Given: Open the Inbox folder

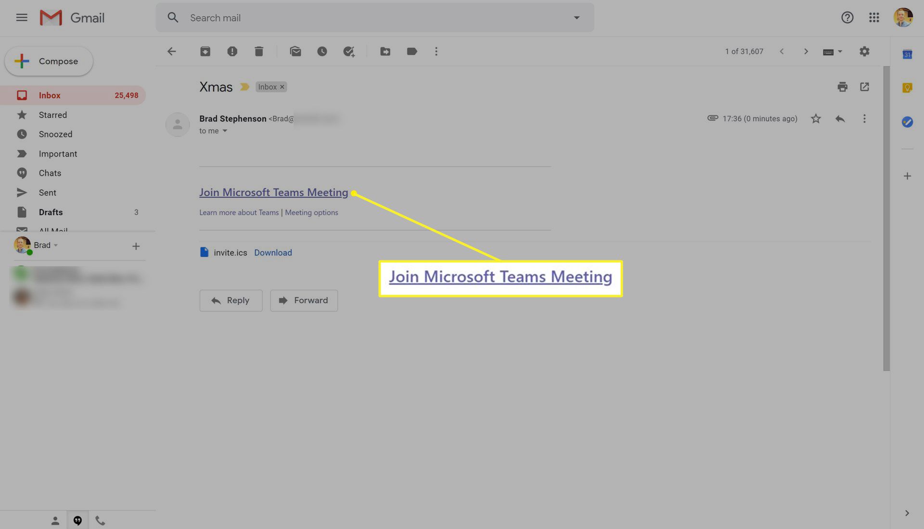Looking at the screenshot, I should pyautogui.click(x=73, y=95).
